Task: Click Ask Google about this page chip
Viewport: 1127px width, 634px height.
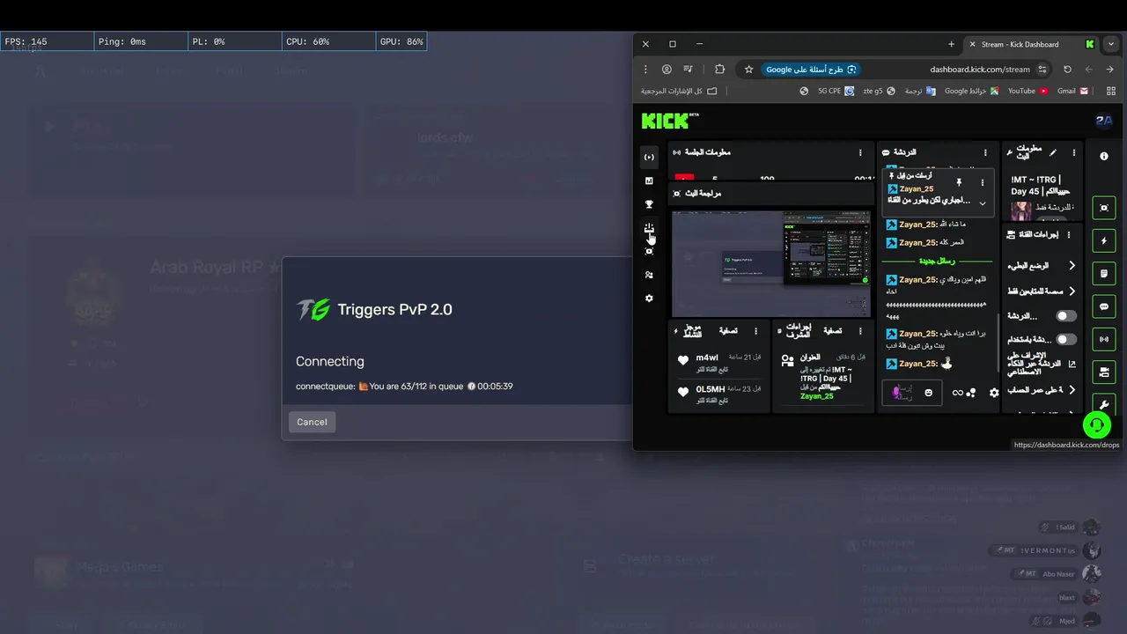Action: click(811, 70)
